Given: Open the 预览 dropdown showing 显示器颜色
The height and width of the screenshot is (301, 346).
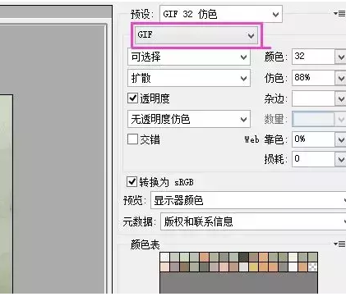Looking at the screenshot, I should (x=248, y=200).
